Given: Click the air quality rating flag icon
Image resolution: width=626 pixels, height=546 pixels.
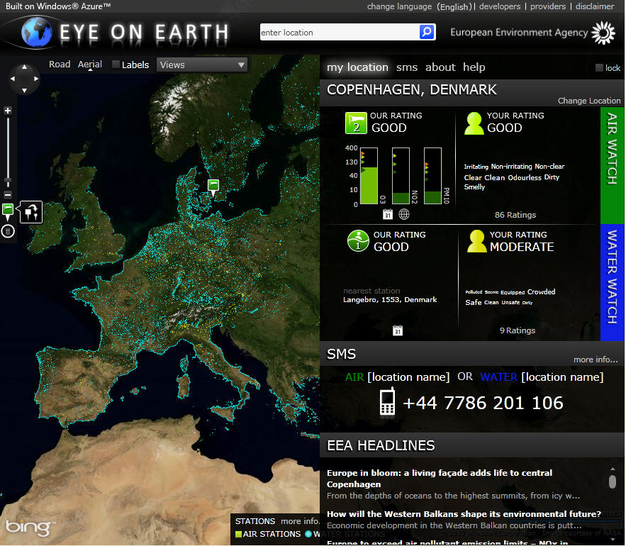Looking at the screenshot, I should (356, 123).
